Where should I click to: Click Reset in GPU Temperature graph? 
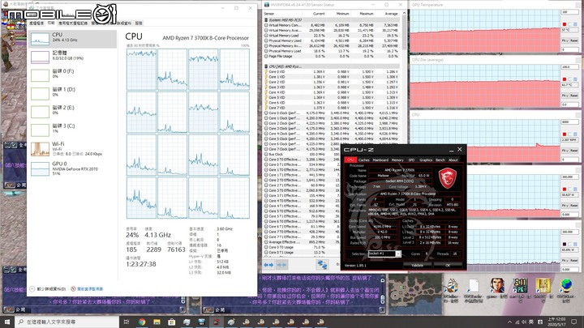click(x=573, y=40)
